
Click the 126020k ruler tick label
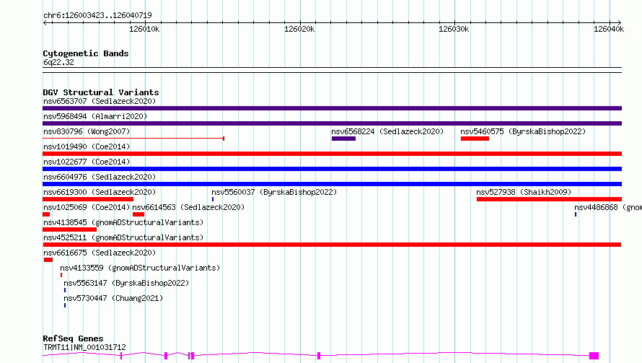coord(299,29)
